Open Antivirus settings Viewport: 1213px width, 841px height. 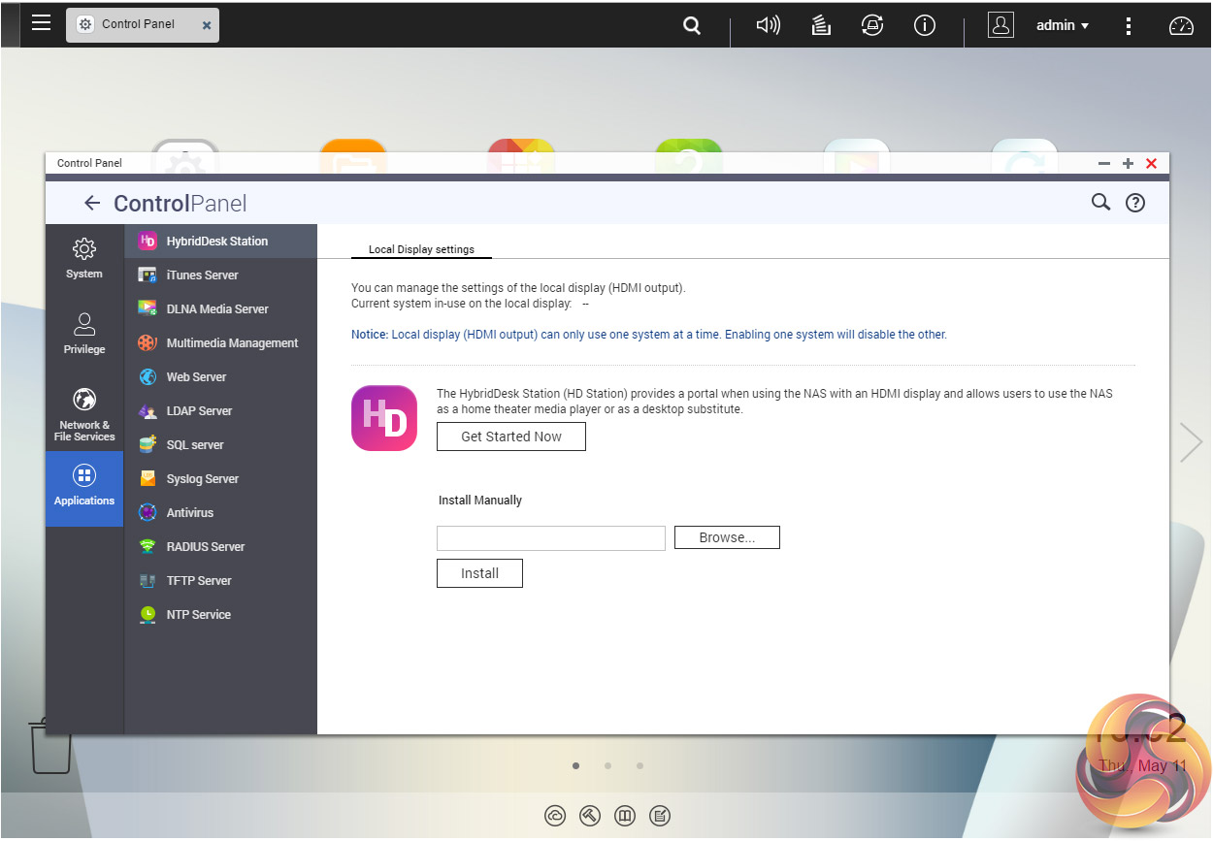pyautogui.click(x=221, y=513)
